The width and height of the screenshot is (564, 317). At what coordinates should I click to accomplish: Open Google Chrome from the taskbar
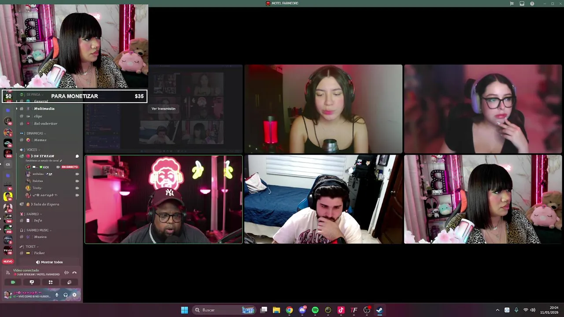tap(289, 310)
